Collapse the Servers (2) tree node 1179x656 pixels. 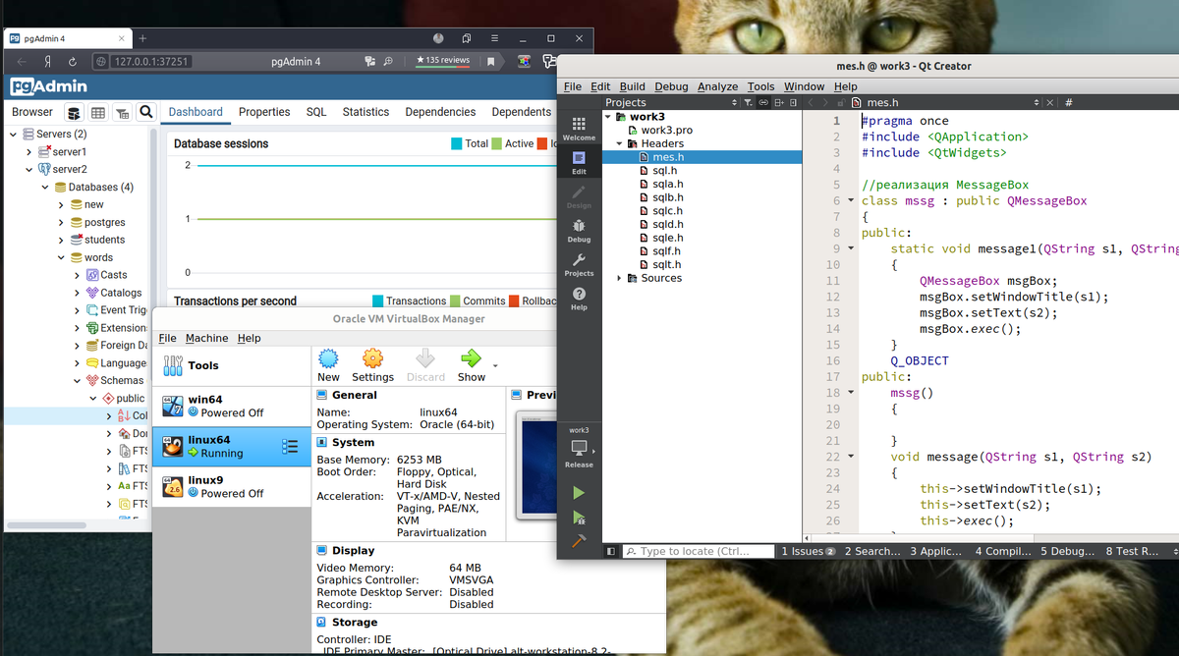point(13,135)
